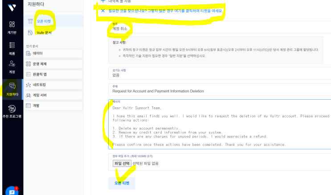Image resolution: width=331 pixels, height=195 pixels.
Task: Click the 주제 subject input field
Action: click(x=220, y=89)
